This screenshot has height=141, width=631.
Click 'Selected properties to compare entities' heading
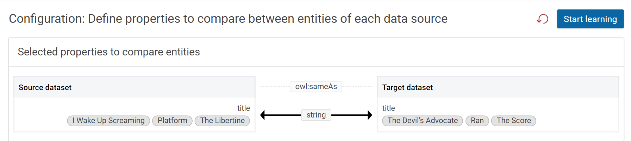[109, 52]
